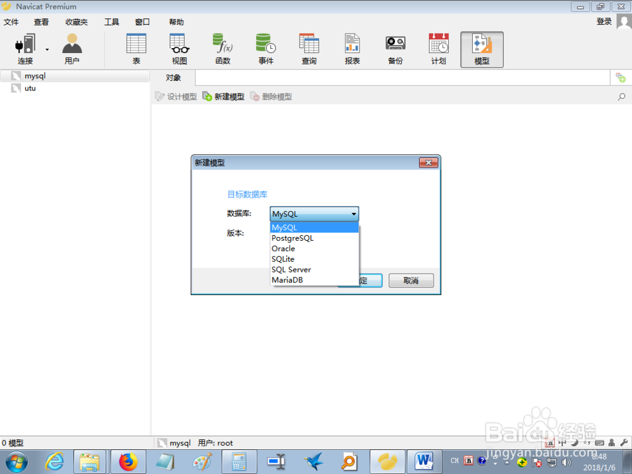
Task: Open the File (文件) menu
Action: [x=11, y=21]
